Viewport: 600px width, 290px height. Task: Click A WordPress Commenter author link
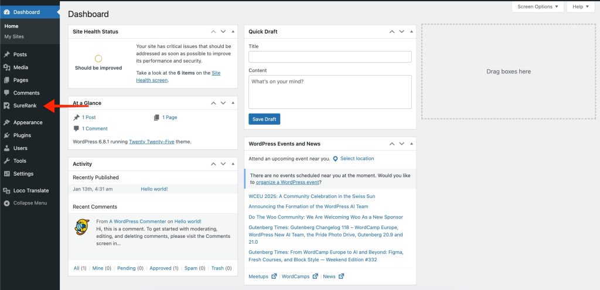138,221
